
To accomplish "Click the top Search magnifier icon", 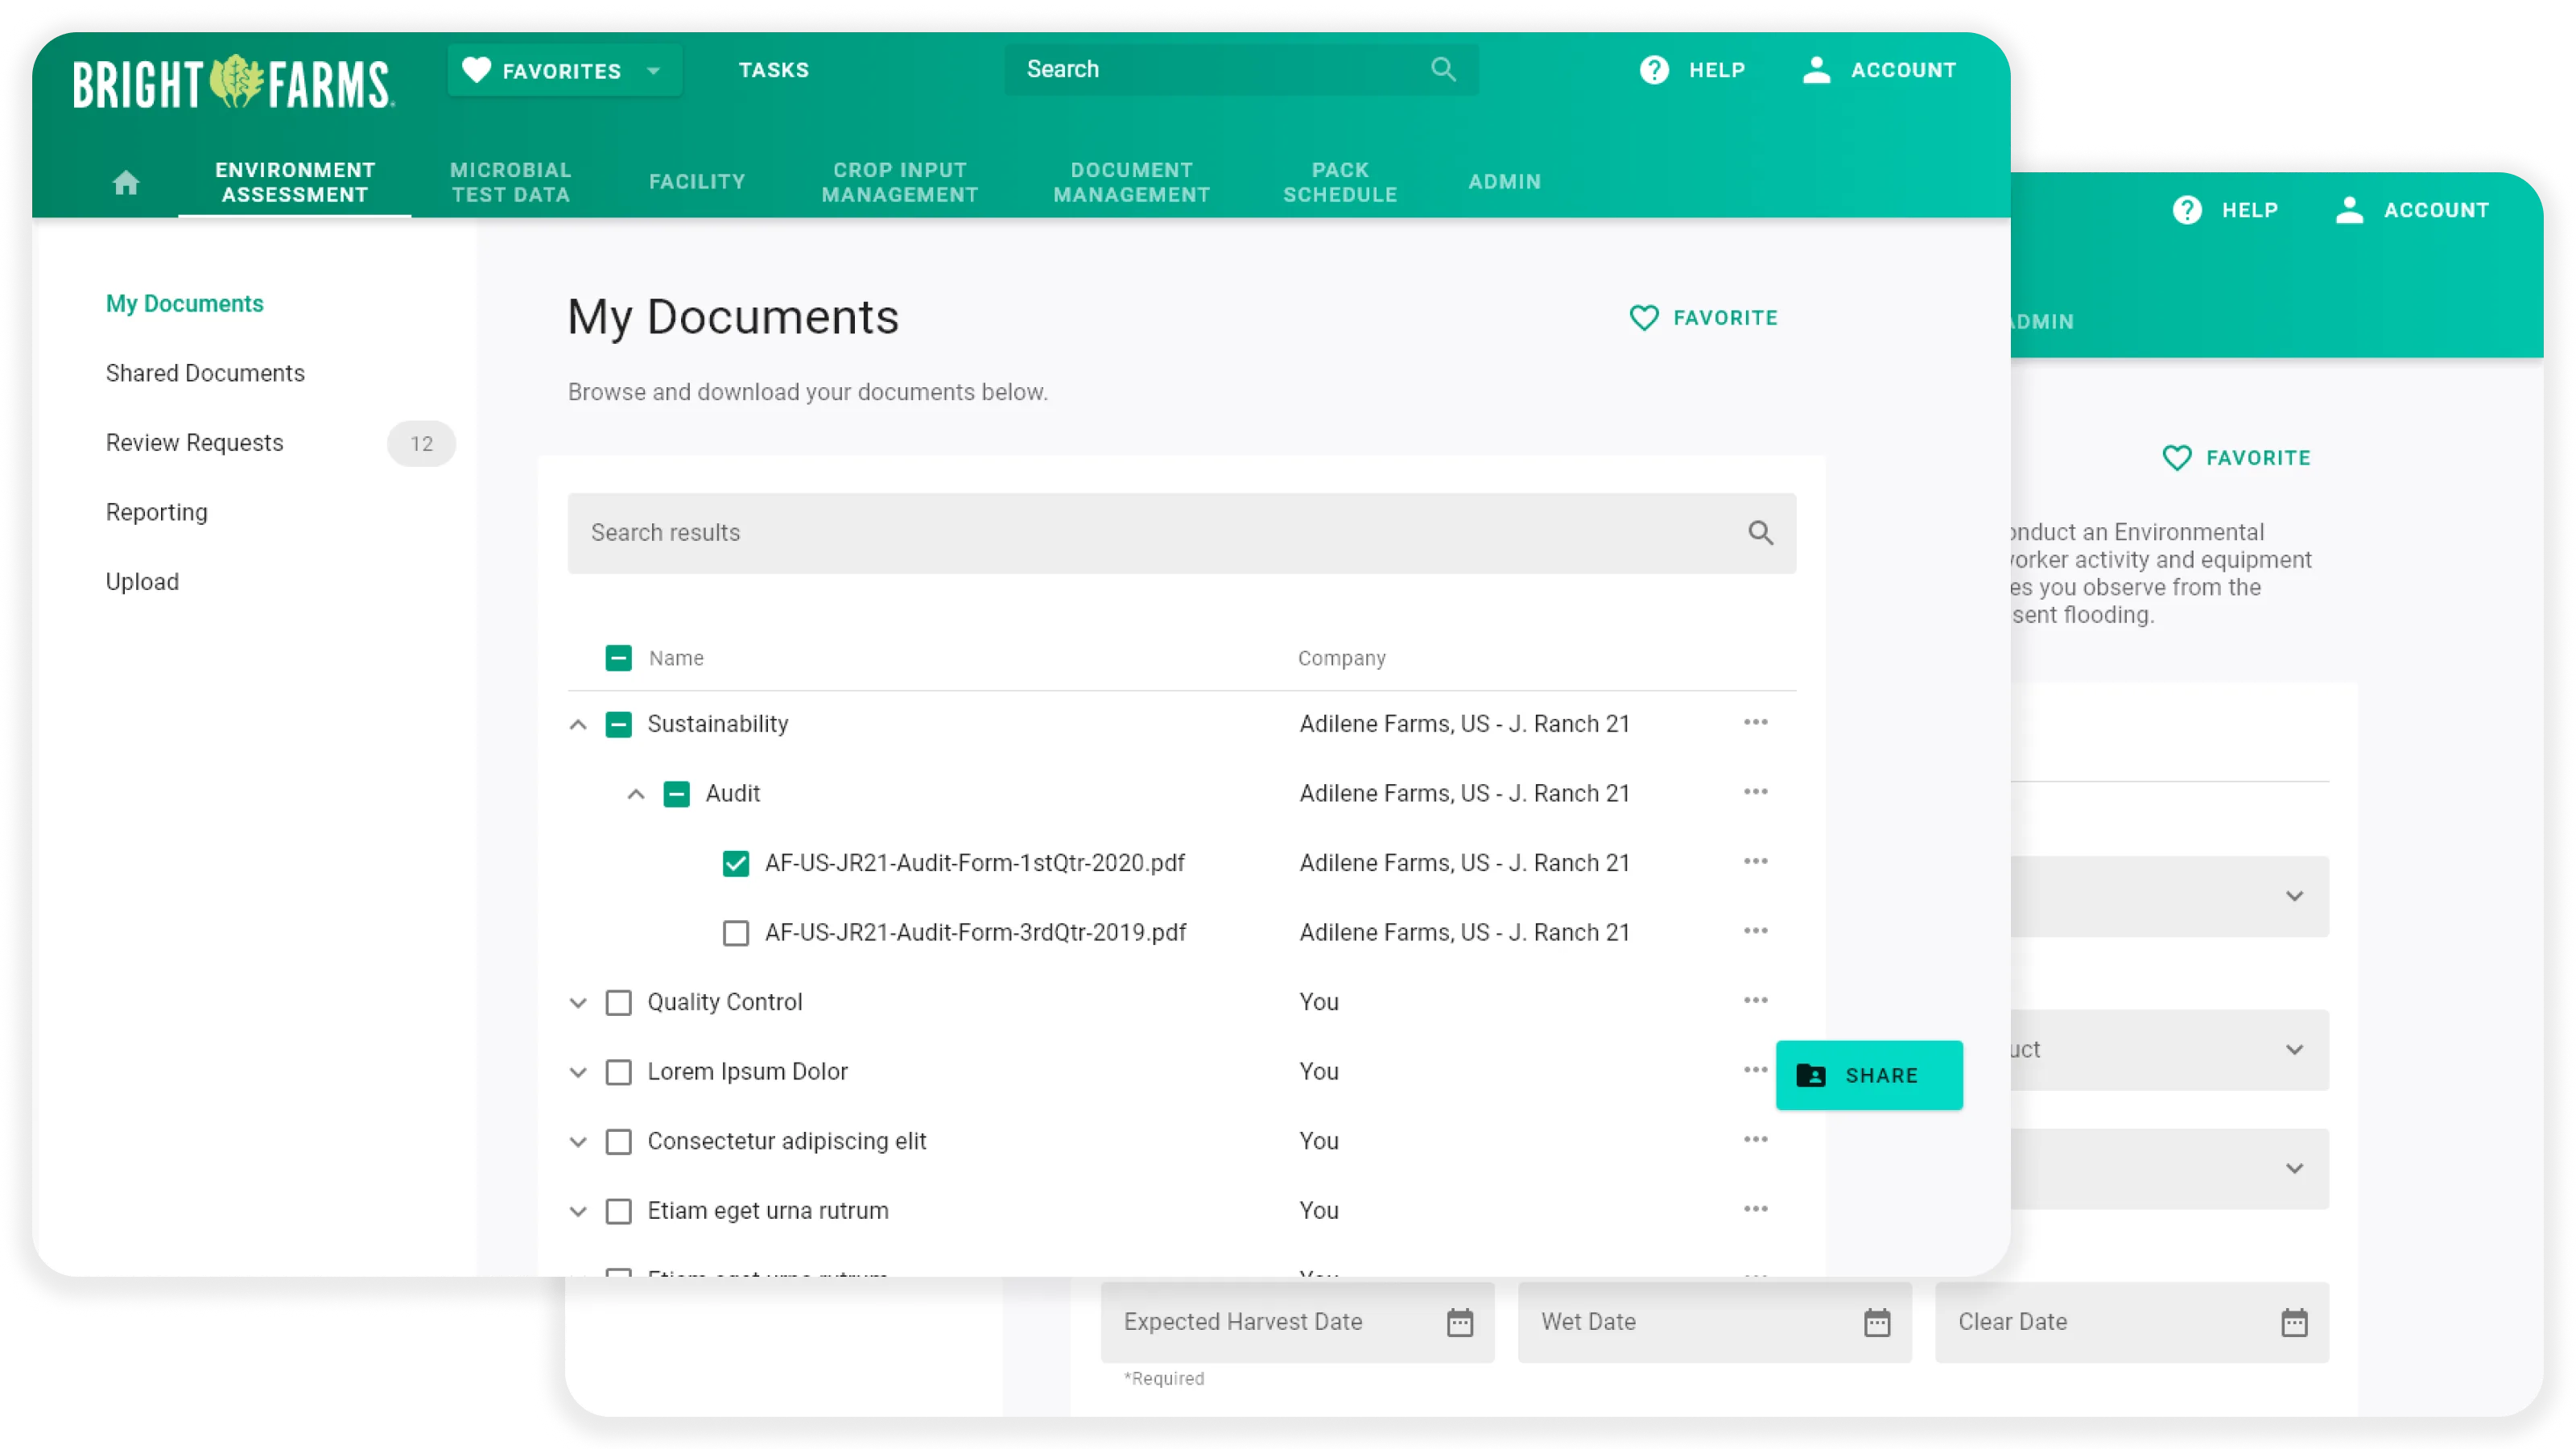I will (x=1443, y=69).
